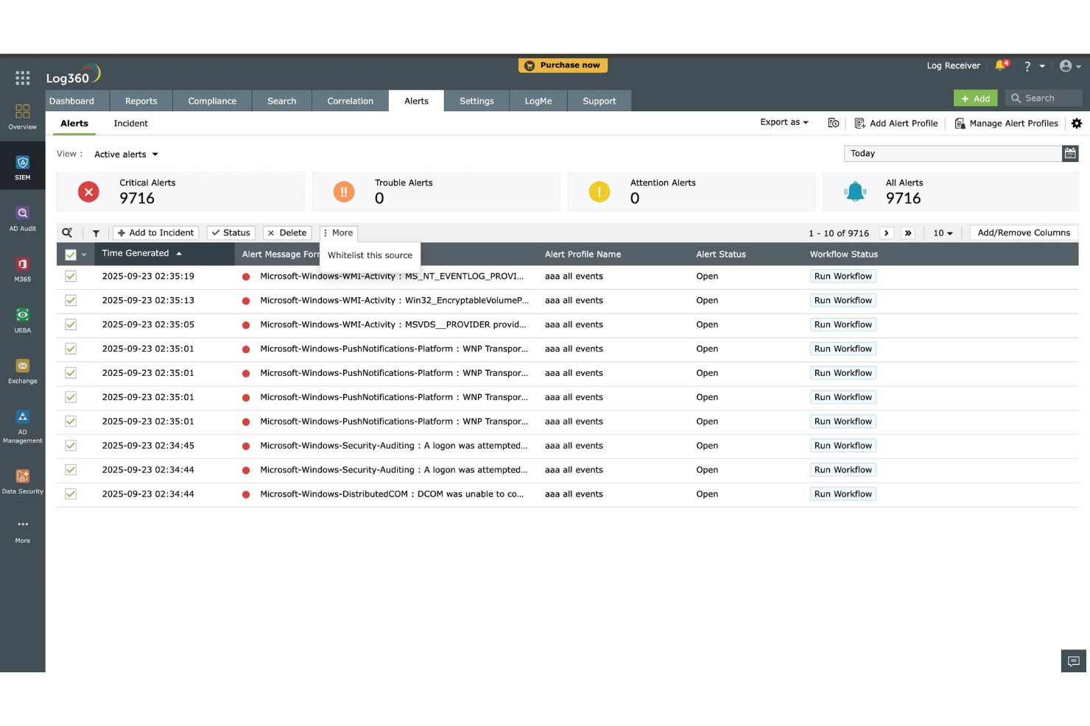
Task: Select the SIEM sidebar module
Action: pos(23,168)
